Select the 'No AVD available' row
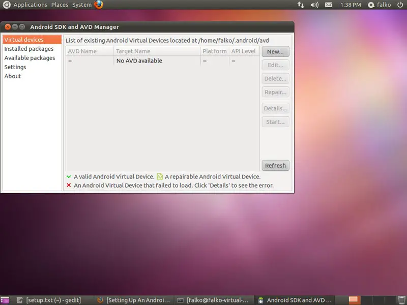The height and width of the screenshot is (305, 407). point(162,60)
